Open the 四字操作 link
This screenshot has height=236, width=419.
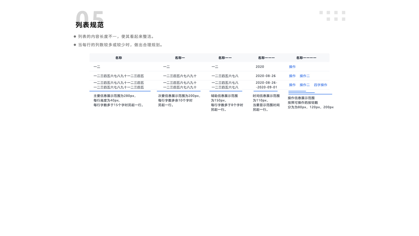pos(320,85)
